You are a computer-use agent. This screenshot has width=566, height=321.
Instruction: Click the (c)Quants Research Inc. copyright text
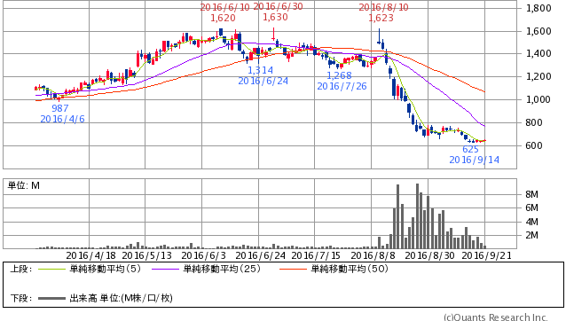[x=496, y=317]
